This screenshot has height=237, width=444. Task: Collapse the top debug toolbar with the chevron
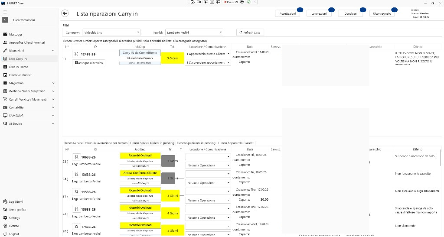[x=255, y=2]
